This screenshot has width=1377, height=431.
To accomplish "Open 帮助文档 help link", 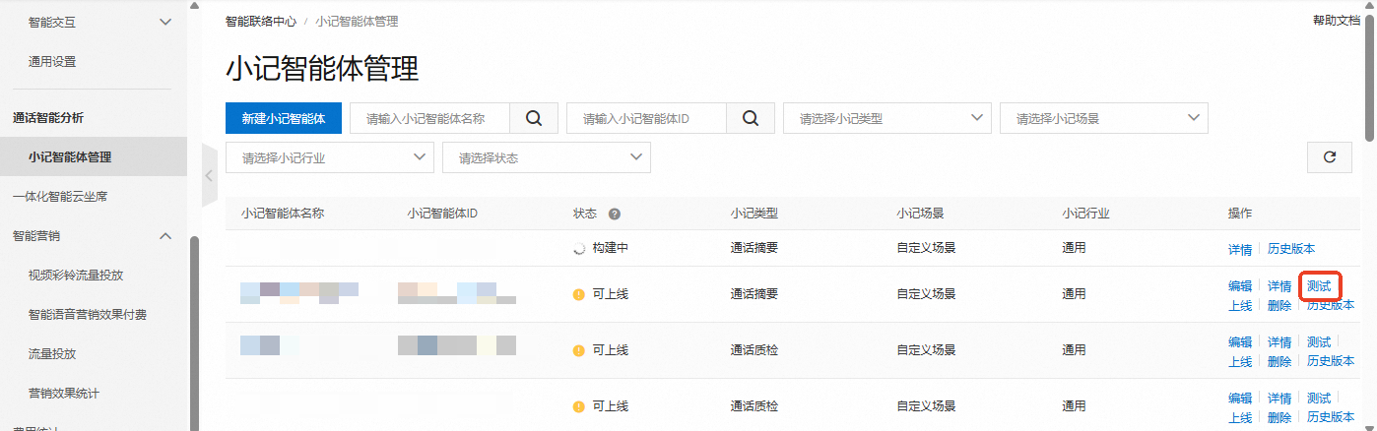I will coord(1336,21).
